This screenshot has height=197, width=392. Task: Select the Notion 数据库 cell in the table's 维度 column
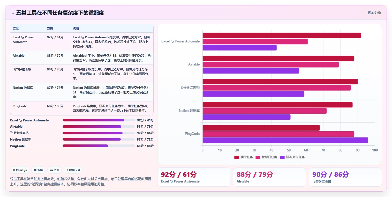click(27, 92)
